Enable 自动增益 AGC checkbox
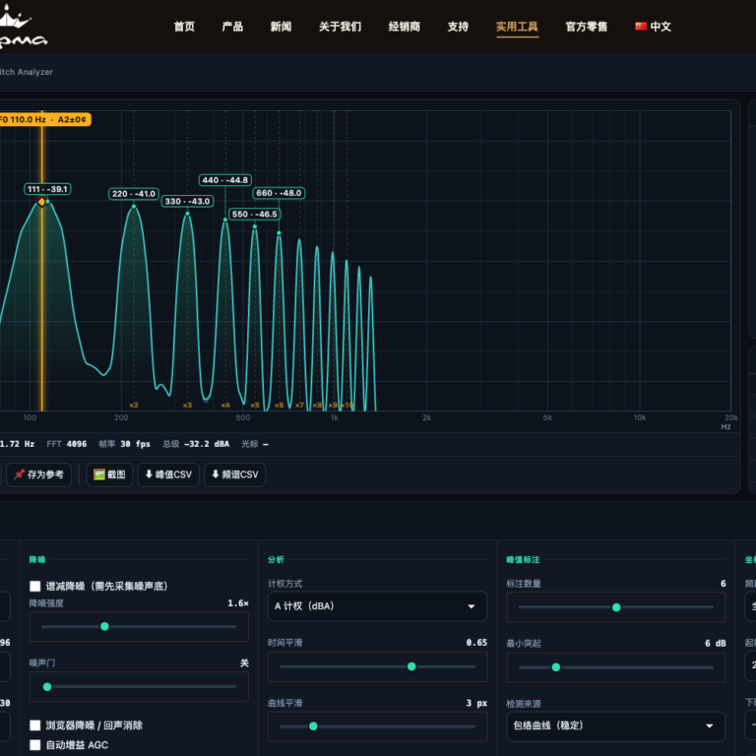Image resolution: width=756 pixels, height=756 pixels. click(x=35, y=745)
